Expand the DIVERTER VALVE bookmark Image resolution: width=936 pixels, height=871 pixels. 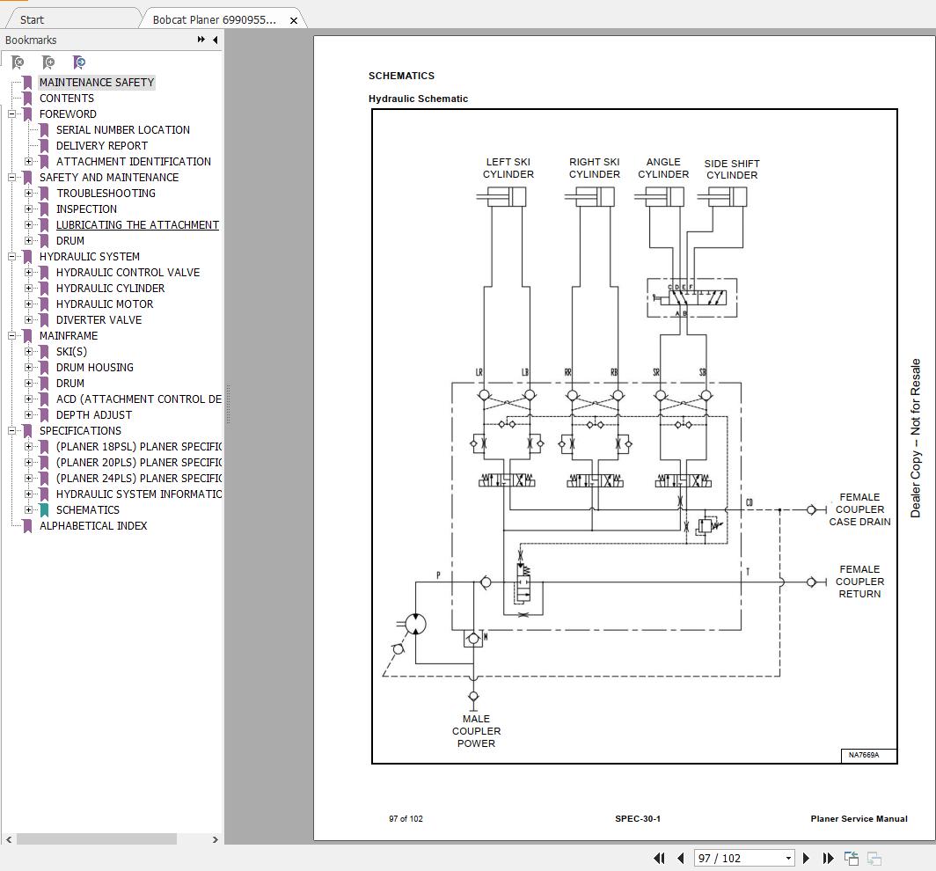point(29,320)
